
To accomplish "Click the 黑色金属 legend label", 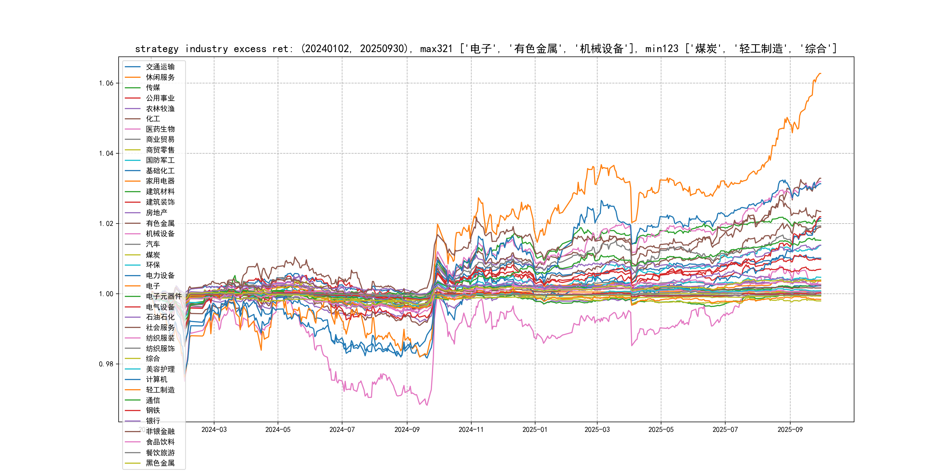I will tap(160, 463).
